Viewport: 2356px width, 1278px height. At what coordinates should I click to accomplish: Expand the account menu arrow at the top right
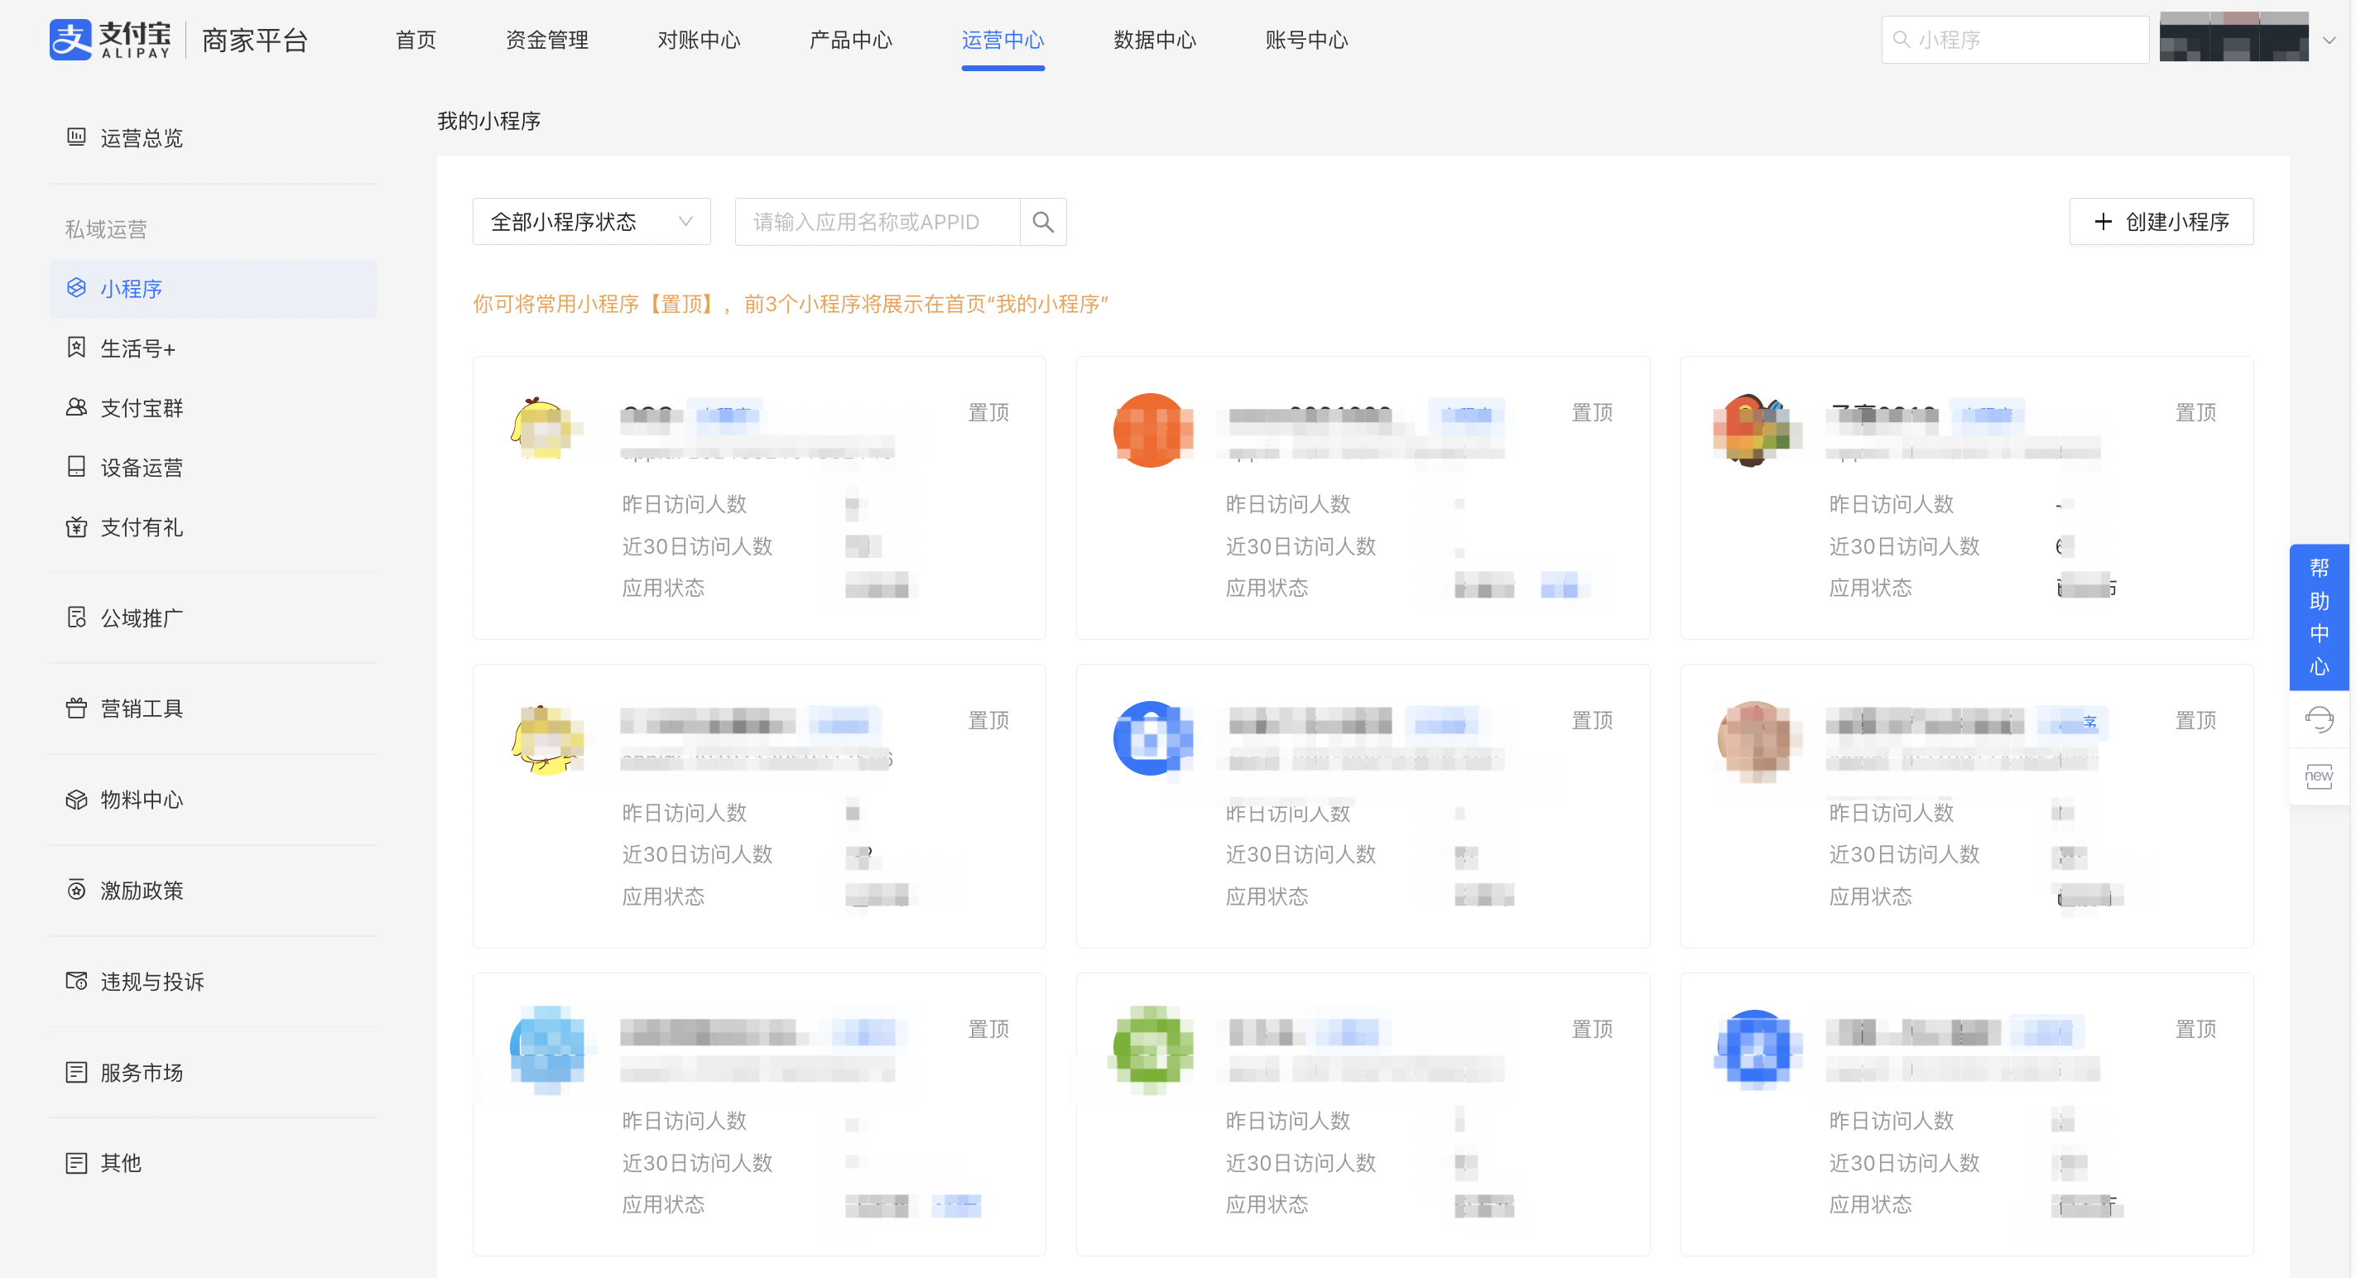[x=2329, y=41]
